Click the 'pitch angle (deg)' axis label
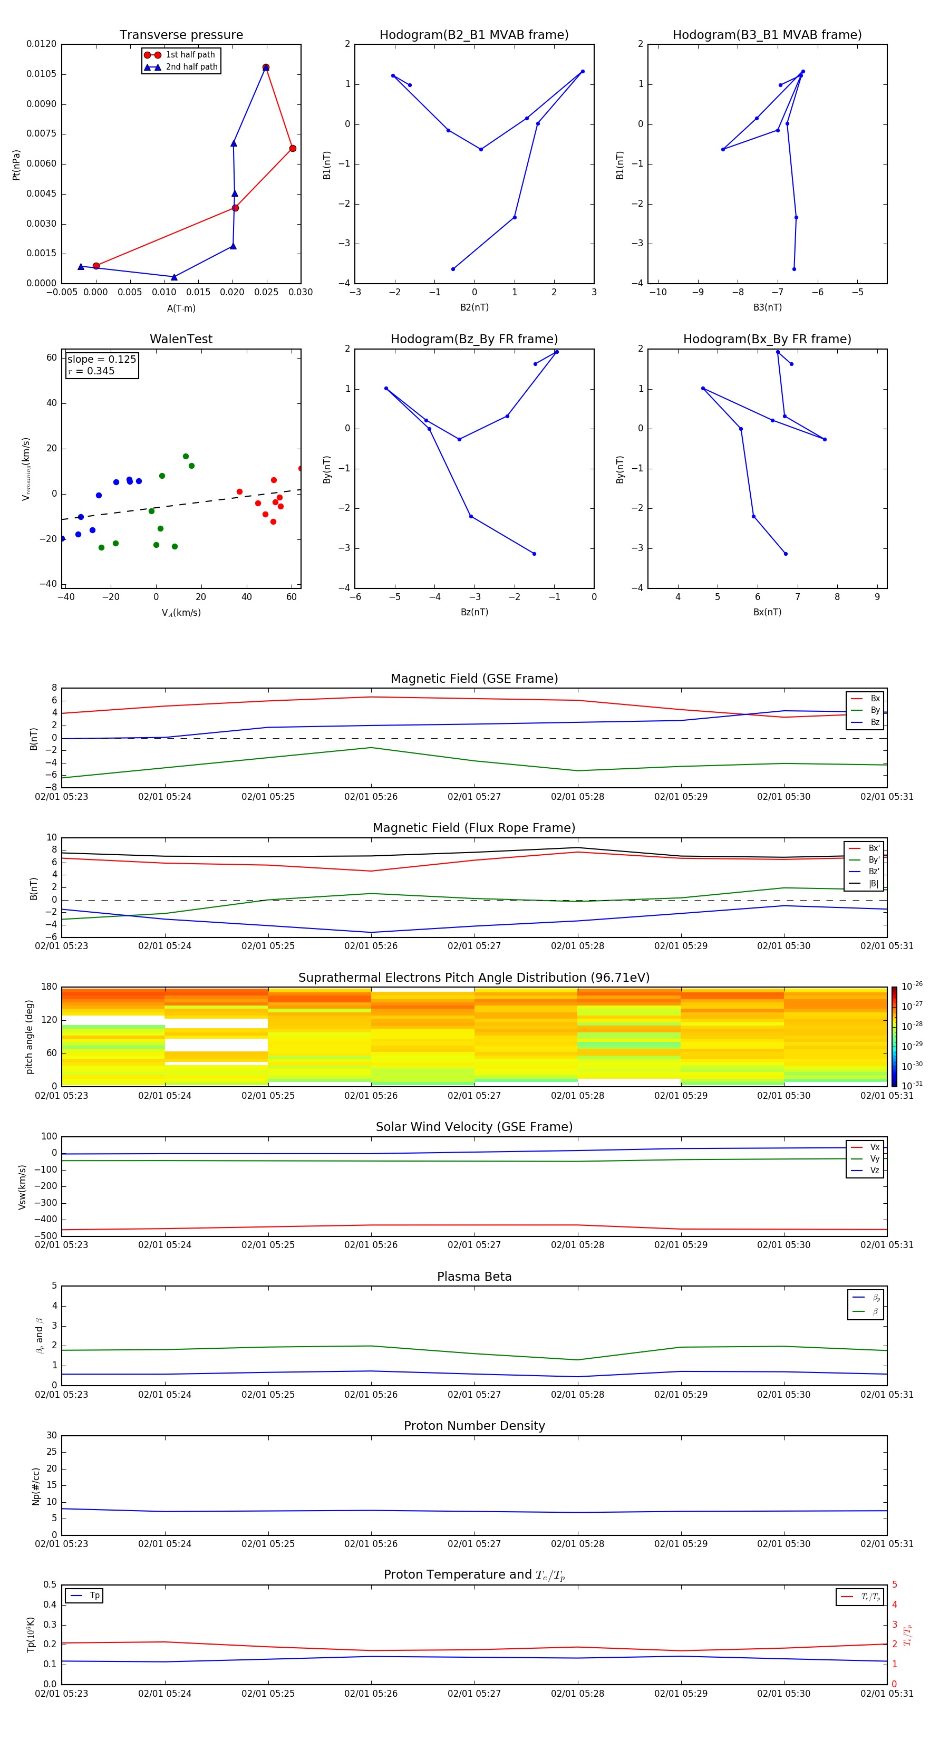949x1740 pixels. coord(29,1037)
